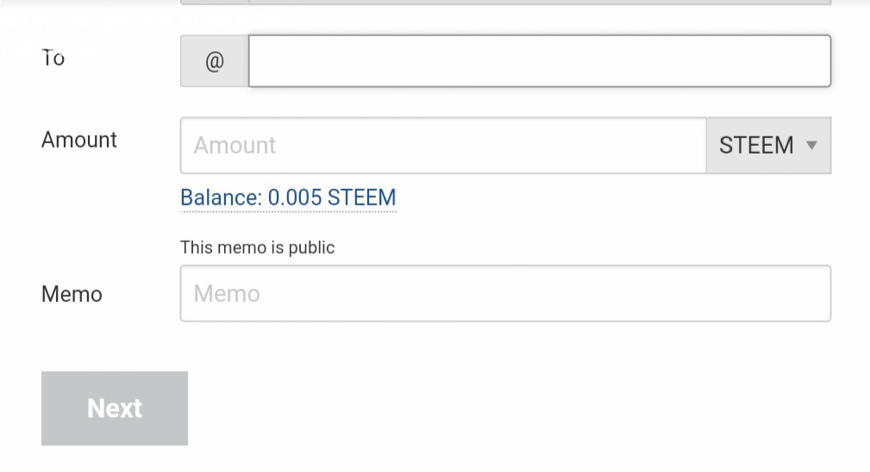Click into the Amount input box
Screen dimensions: 870x472
[442, 145]
